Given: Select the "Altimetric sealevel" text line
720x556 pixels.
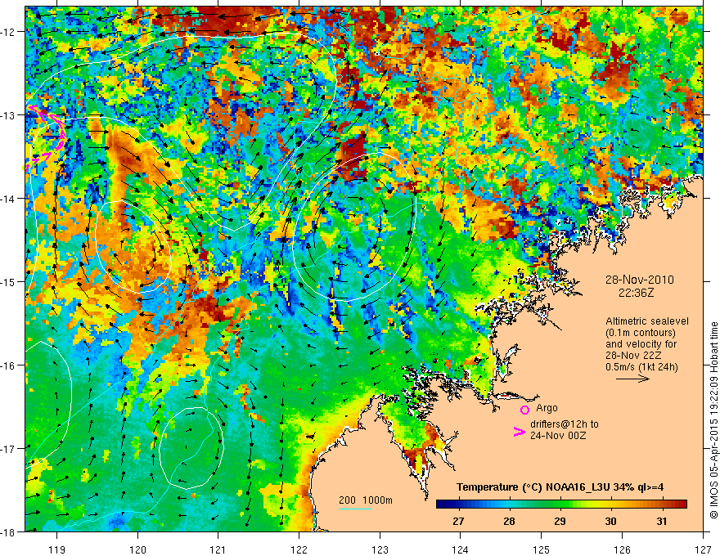Looking at the screenshot, I should click(x=647, y=321).
